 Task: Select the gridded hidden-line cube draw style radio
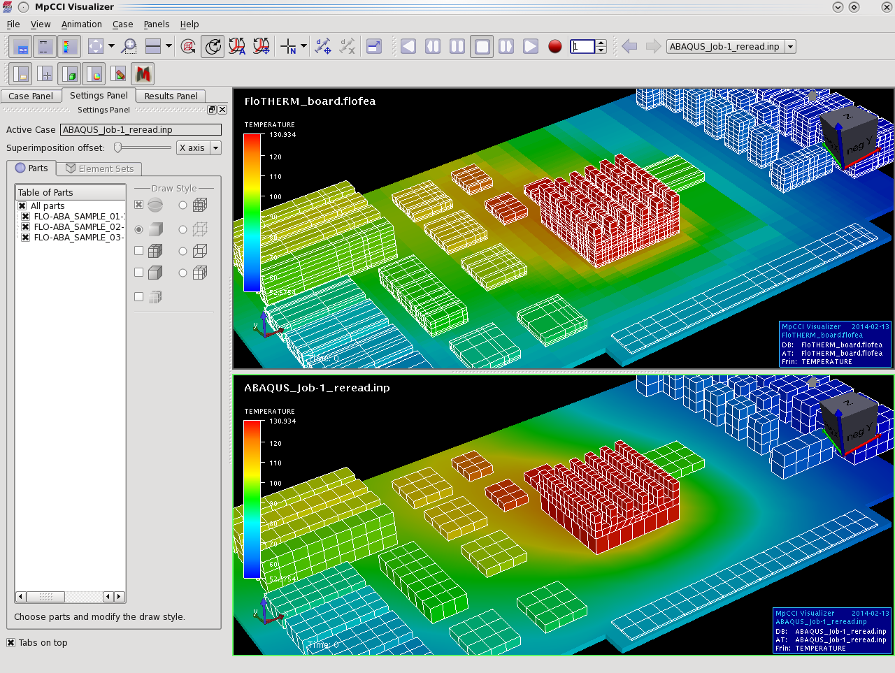click(x=182, y=273)
